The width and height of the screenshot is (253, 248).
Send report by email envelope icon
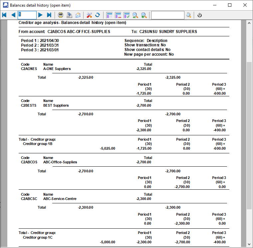click(x=78, y=15)
